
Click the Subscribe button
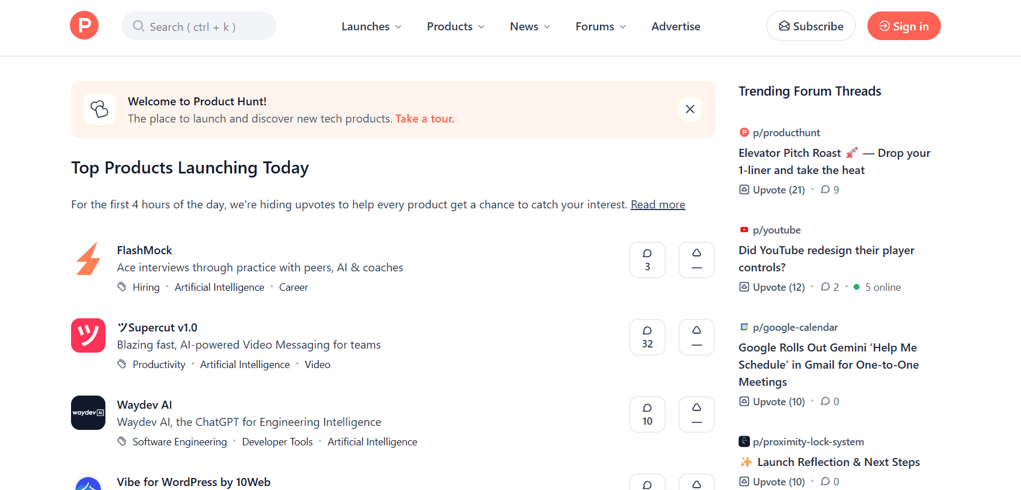[811, 26]
